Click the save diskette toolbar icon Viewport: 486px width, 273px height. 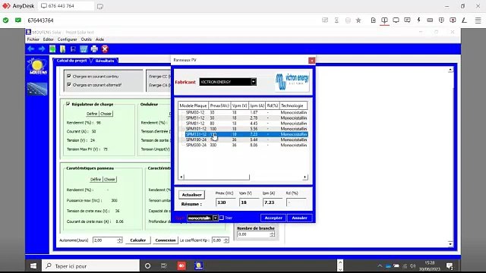[x=73, y=49]
